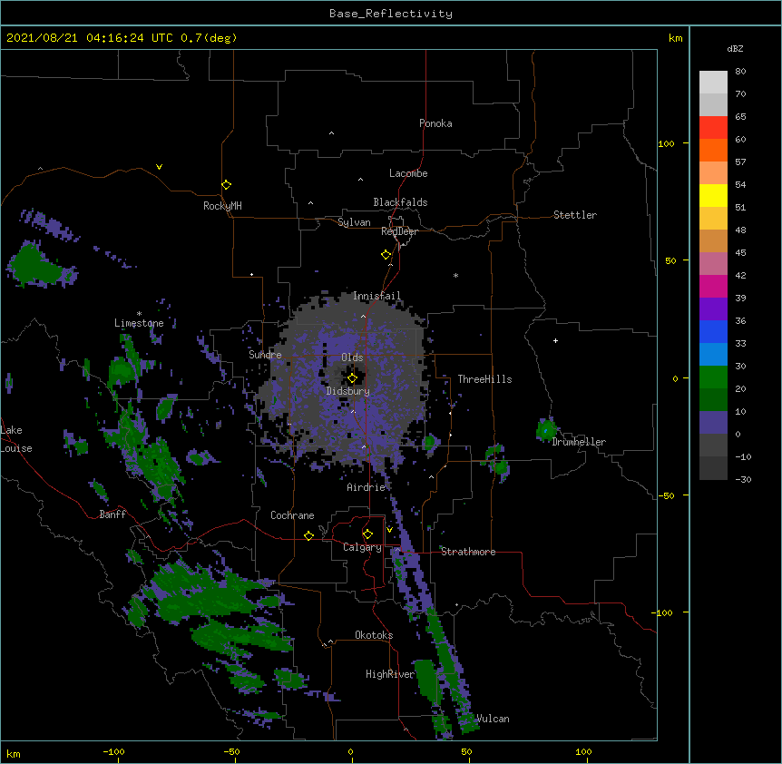The image size is (782, 764).
Task: Click the white asterisk marker east of RedDeer
Action: pyautogui.click(x=455, y=275)
